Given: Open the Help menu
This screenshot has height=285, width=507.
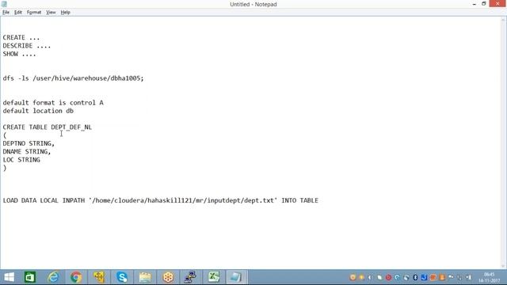Looking at the screenshot, I should click(x=65, y=13).
